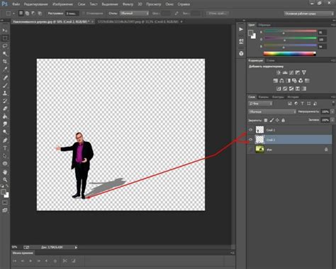Toggle lock all padlock icon
The width and height of the screenshot is (336, 269).
coord(283,120)
